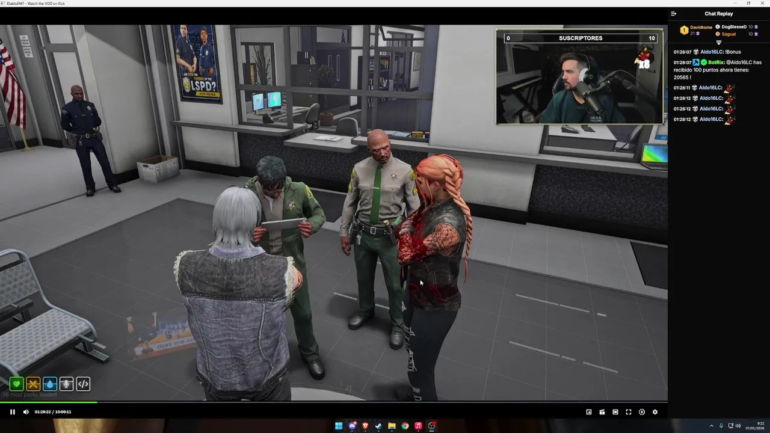Click BotRix's verified badge
The width and height of the screenshot is (770, 433).
point(704,63)
